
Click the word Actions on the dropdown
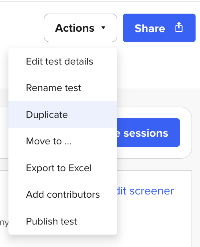coord(75,28)
